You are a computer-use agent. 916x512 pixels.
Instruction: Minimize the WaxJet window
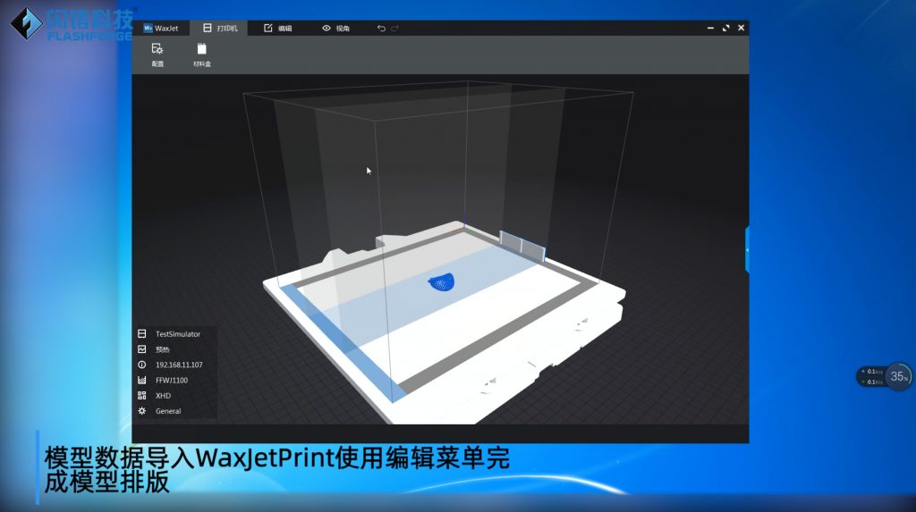tap(710, 28)
